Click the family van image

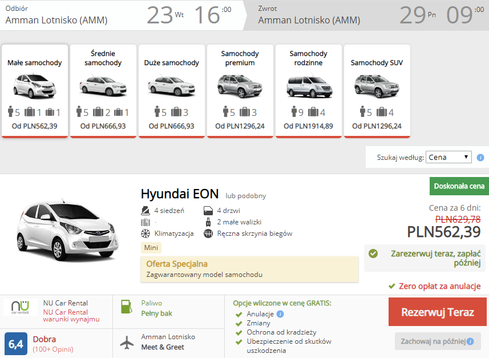[x=309, y=86]
